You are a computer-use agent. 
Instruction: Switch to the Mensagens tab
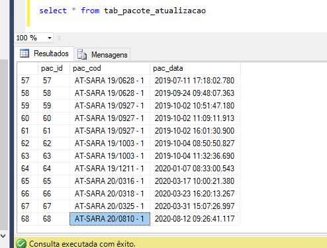(x=102, y=54)
